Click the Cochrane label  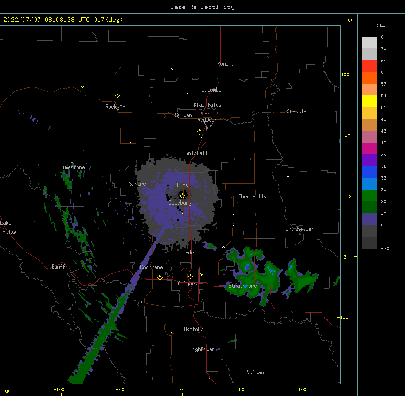(151, 267)
